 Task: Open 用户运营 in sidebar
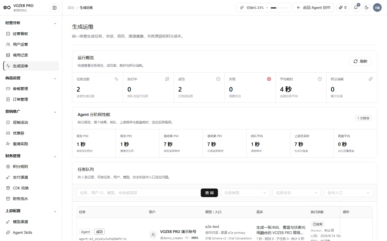click(x=31, y=44)
